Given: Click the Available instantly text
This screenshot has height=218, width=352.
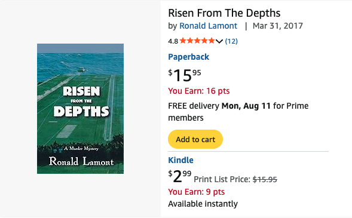Looking at the screenshot, I should 203,204.
